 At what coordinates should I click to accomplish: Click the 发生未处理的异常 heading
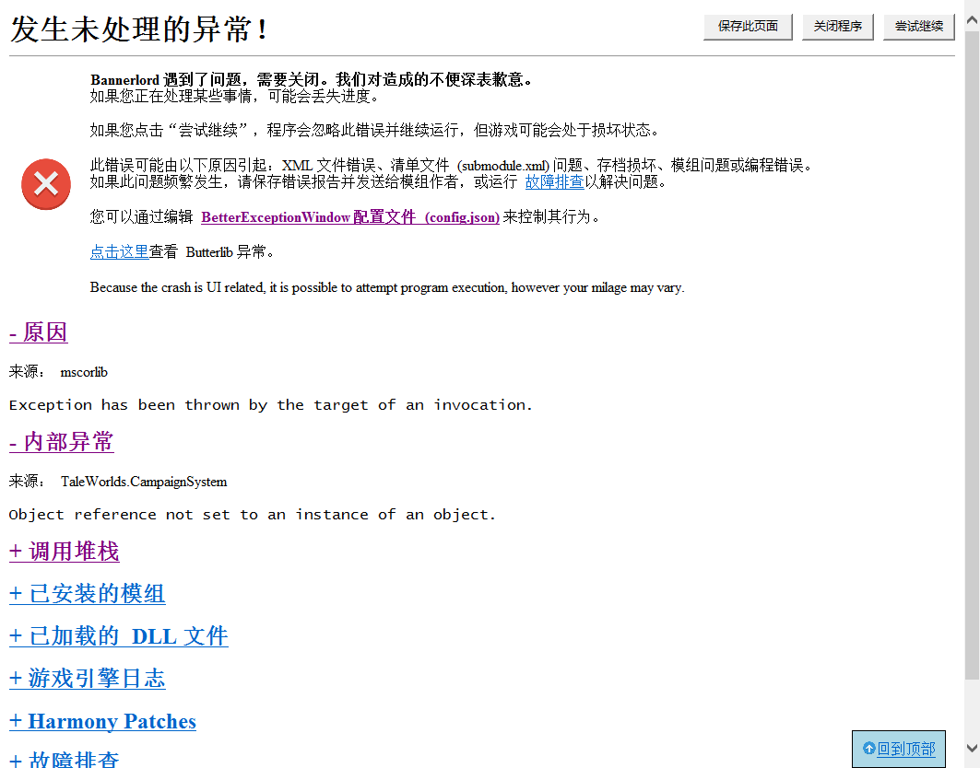[x=139, y=29]
